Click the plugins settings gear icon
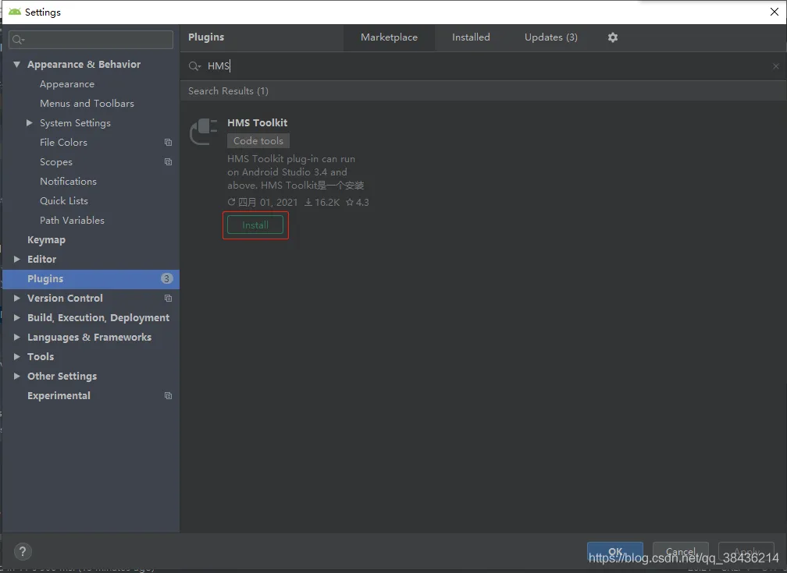This screenshot has height=573, width=787. (x=612, y=37)
